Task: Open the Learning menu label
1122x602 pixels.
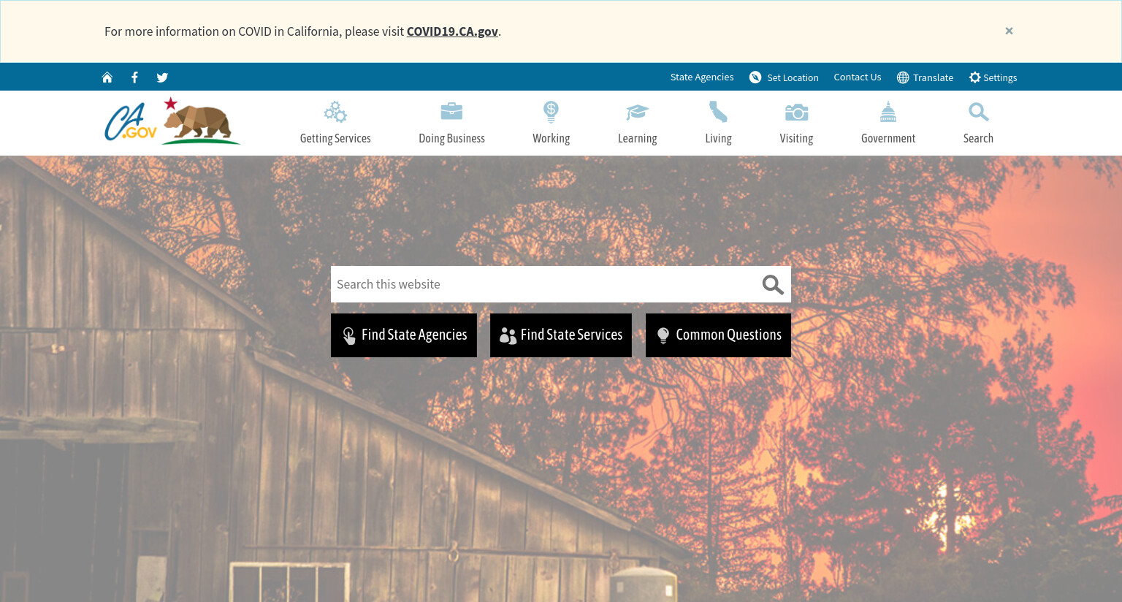Action: (637, 138)
